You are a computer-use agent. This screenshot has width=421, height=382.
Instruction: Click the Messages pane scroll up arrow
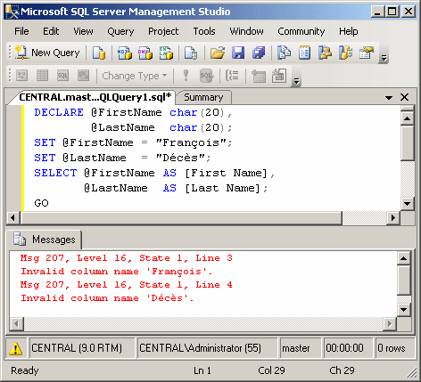pyautogui.click(x=404, y=258)
